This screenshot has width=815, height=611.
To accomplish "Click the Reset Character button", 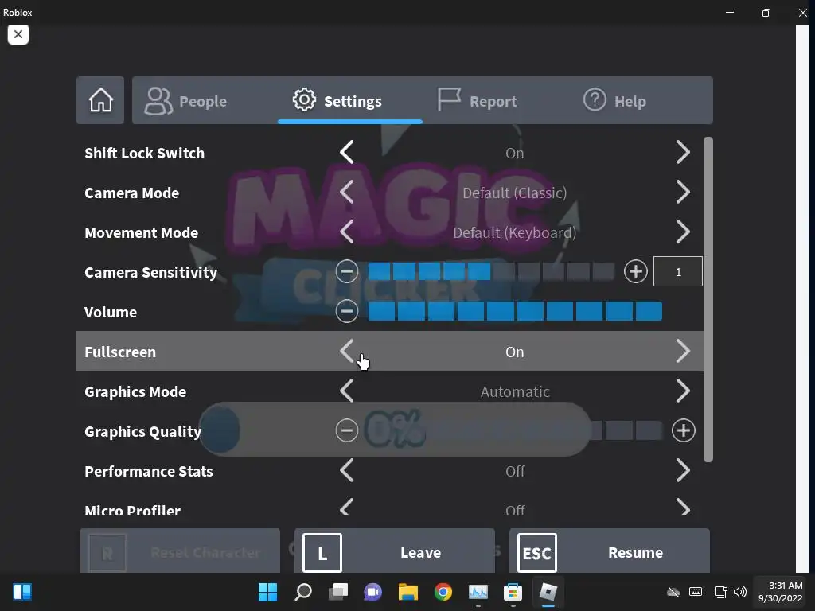I will tap(180, 551).
